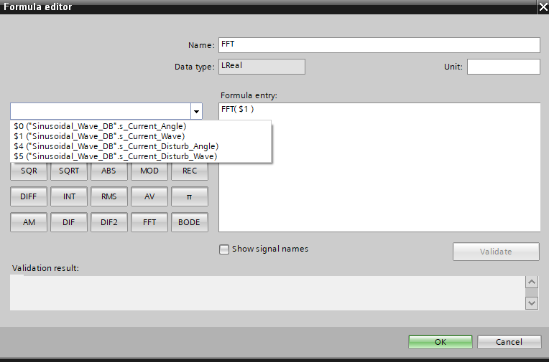
Task: Select $0 s_Current_Angle signal
Action: 100,126
